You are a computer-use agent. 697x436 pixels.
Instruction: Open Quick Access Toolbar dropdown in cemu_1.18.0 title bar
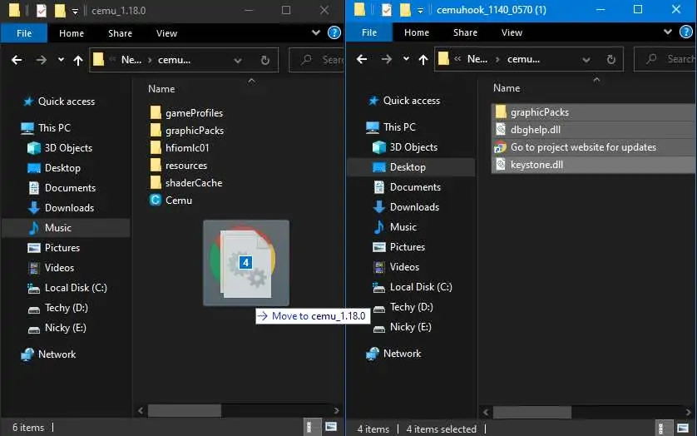75,11
